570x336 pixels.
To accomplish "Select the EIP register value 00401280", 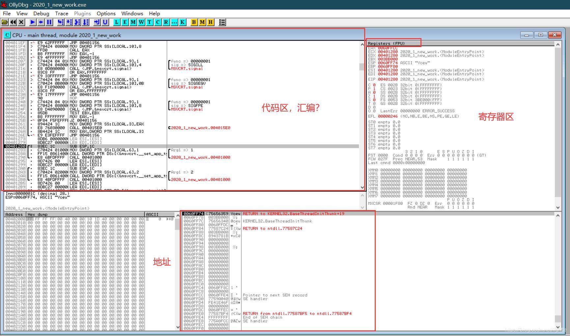I will tap(388, 80).
